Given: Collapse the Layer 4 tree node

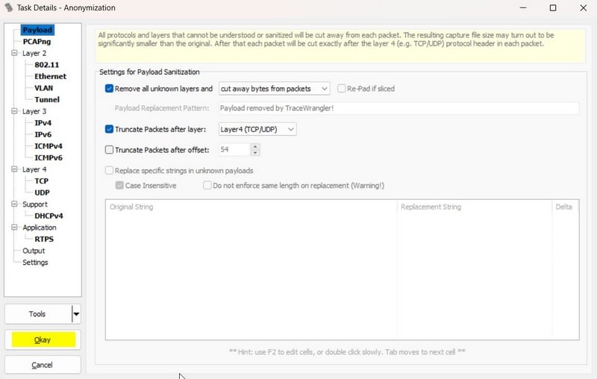Looking at the screenshot, I should pyautogui.click(x=14, y=169).
